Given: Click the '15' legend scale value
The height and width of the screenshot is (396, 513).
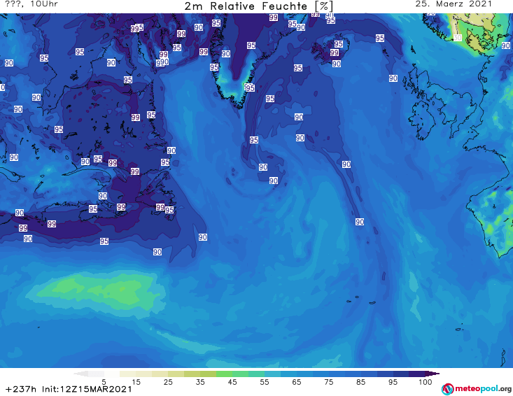Looking at the screenshot, I should (x=136, y=382).
